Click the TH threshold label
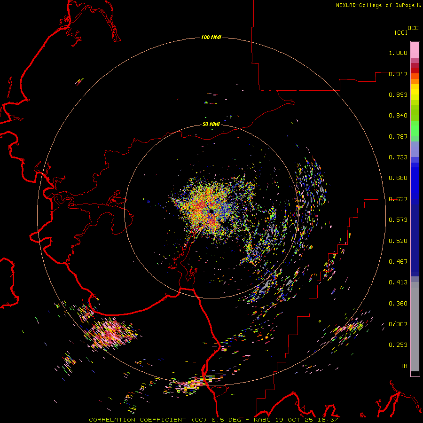Image resolution: width=423 pixels, height=423 pixels. 404,366
